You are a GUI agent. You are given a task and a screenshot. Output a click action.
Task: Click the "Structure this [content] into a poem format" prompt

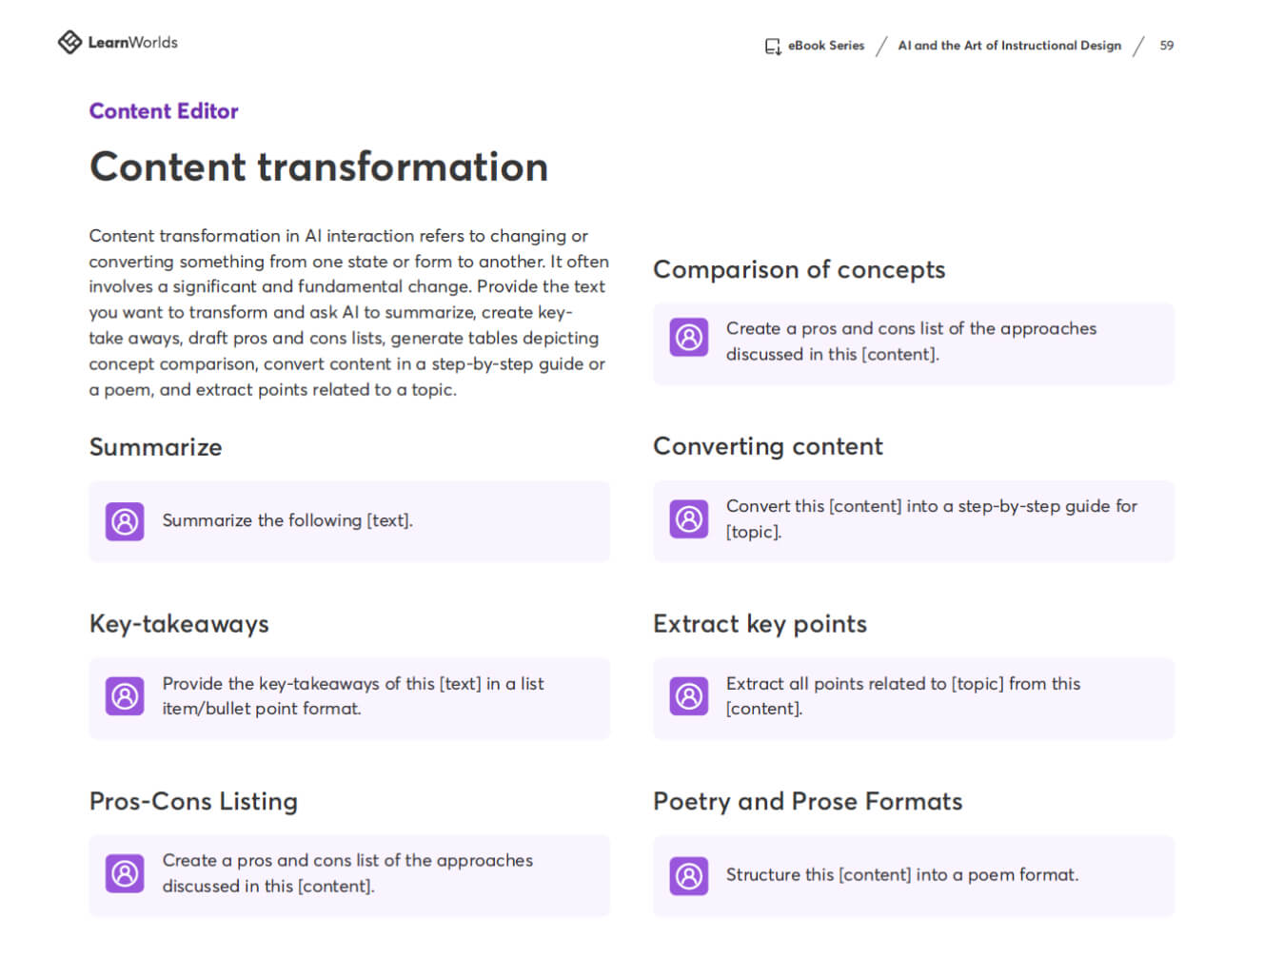[901, 875]
